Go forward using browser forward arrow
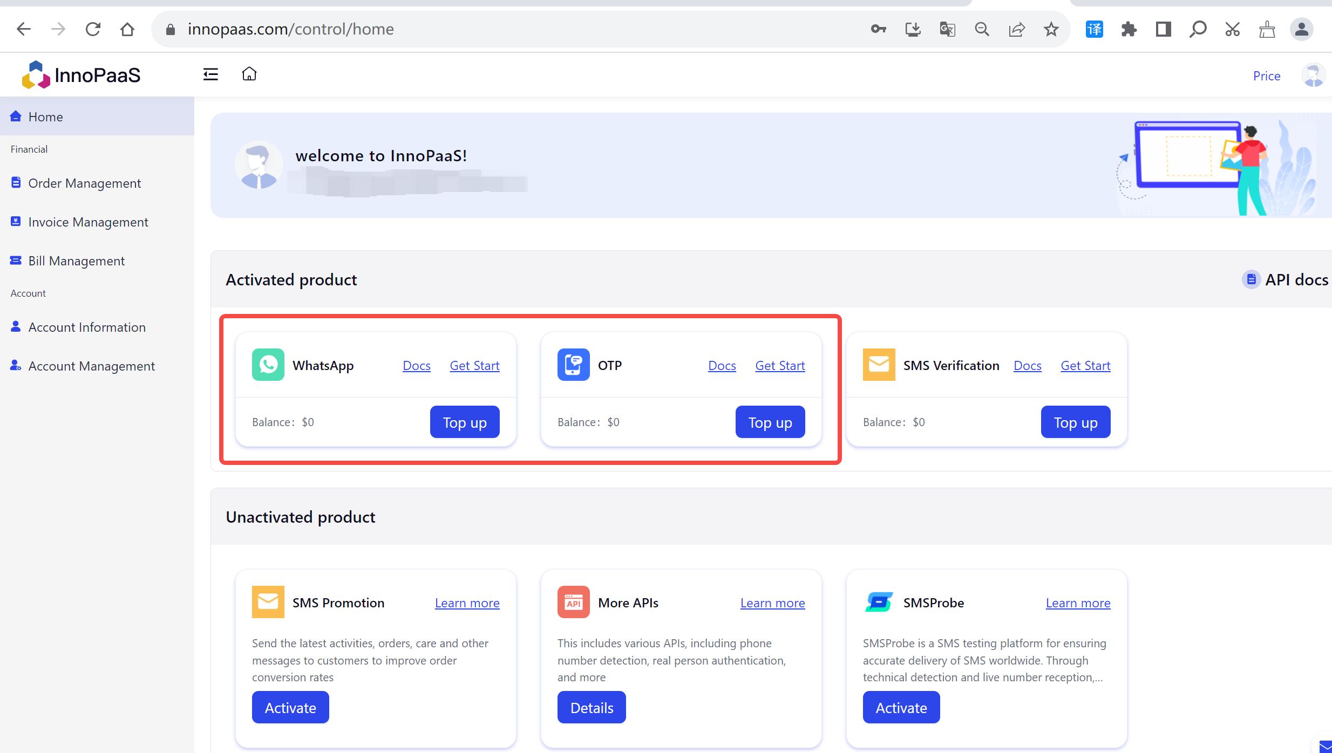Image resolution: width=1332 pixels, height=753 pixels. coord(58,29)
